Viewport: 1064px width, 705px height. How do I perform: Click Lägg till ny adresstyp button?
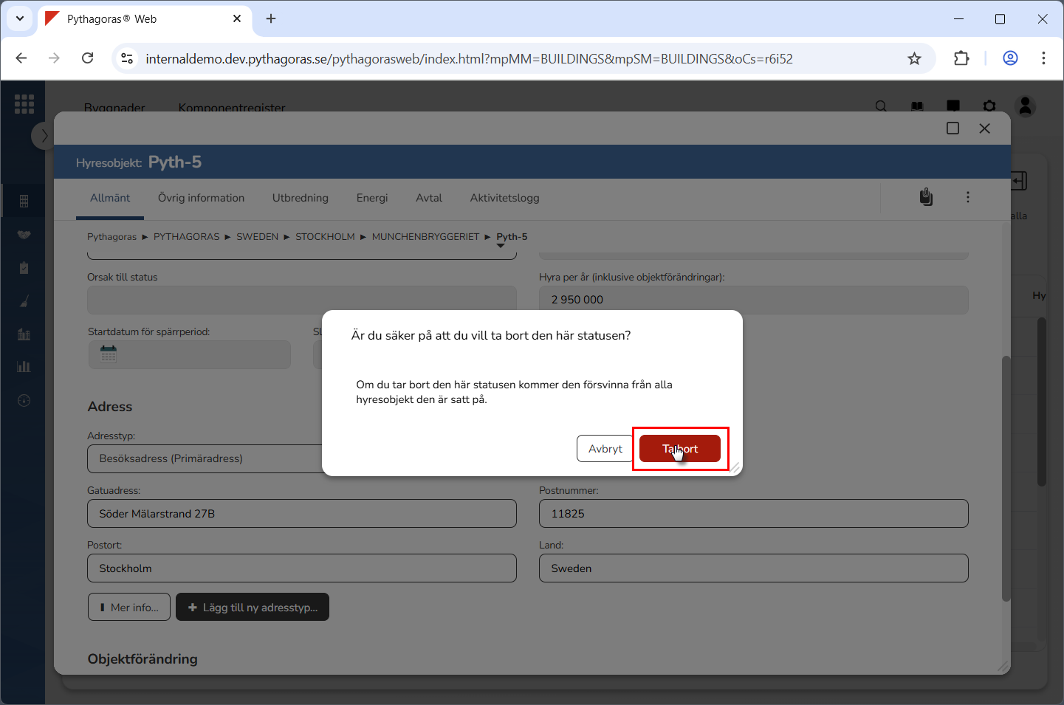(252, 608)
